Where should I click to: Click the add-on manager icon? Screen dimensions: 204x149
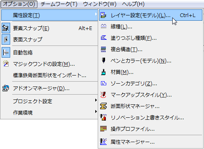[6, 89]
